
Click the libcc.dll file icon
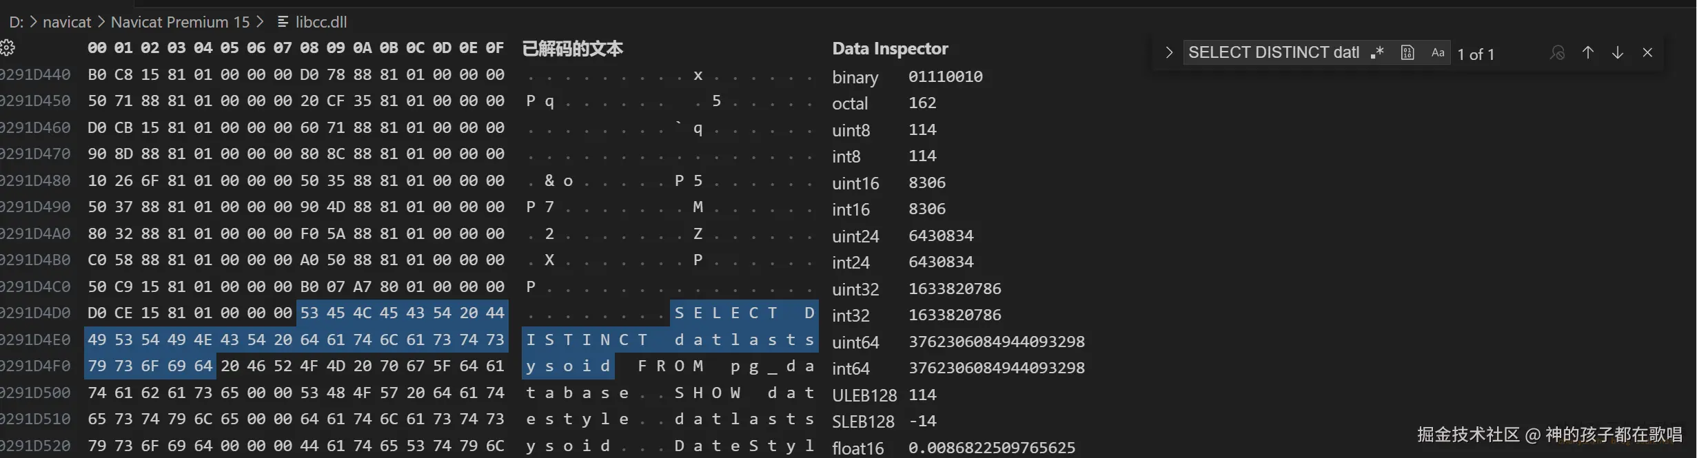pos(283,22)
